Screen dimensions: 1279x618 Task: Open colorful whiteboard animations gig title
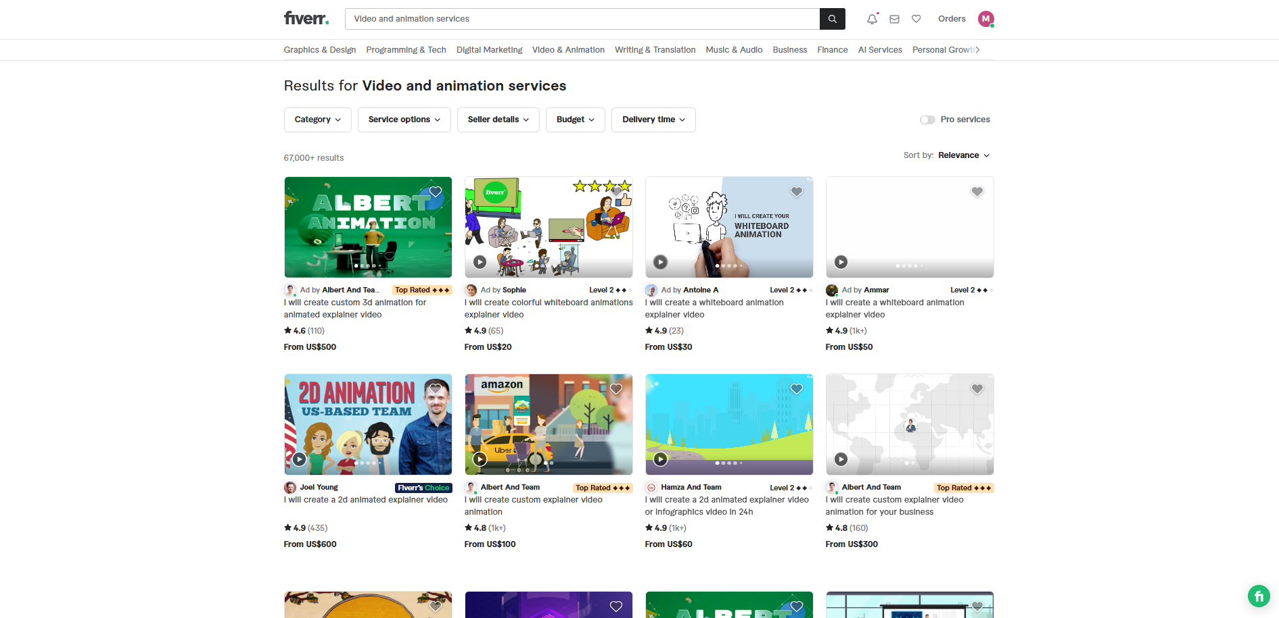click(549, 309)
